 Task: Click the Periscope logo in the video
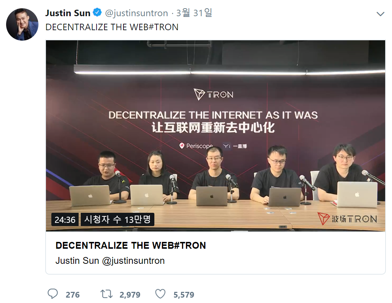pyautogui.click(x=196, y=146)
